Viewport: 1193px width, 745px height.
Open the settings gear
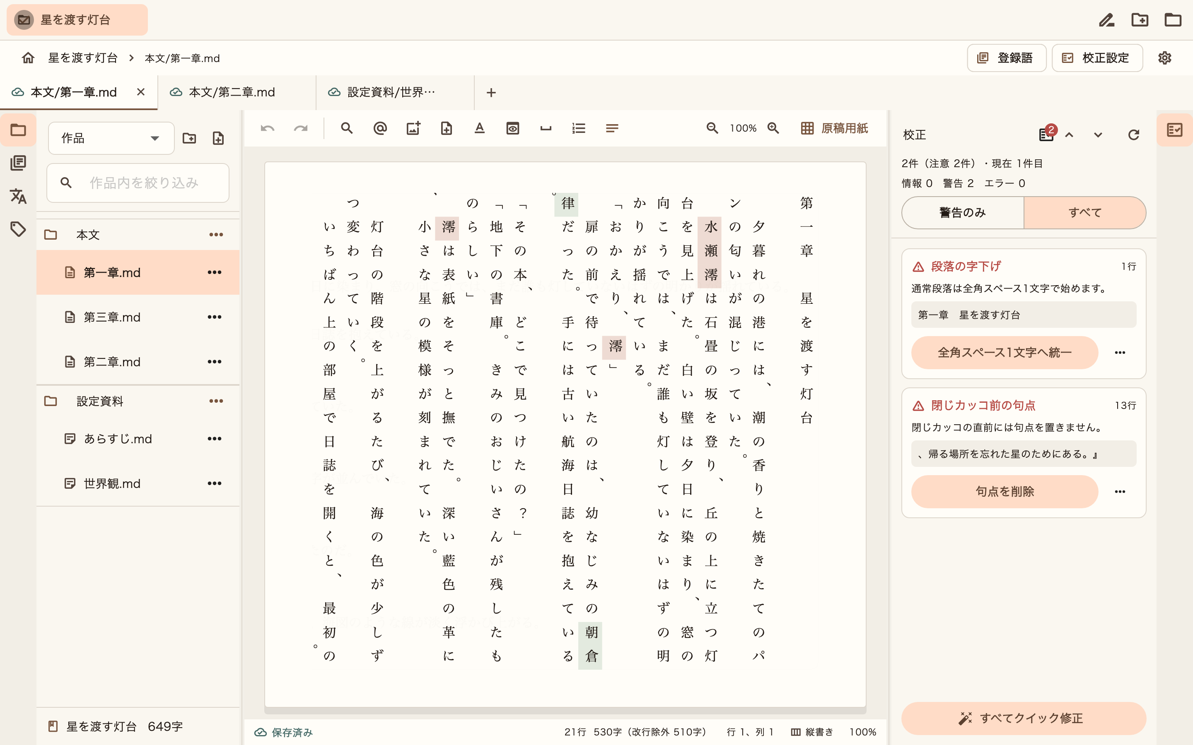(x=1164, y=58)
